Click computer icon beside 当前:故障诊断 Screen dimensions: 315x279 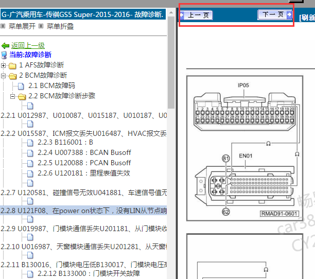[x=4, y=55]
